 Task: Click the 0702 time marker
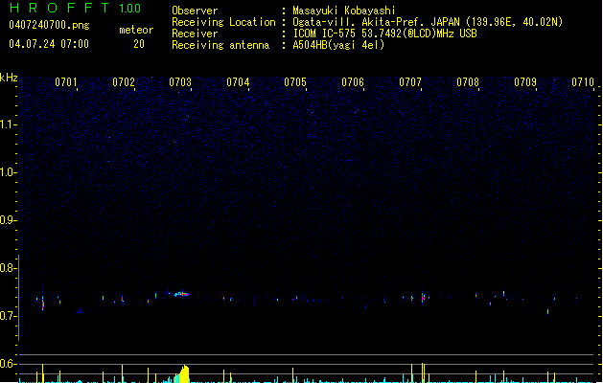tap(124, 82)
